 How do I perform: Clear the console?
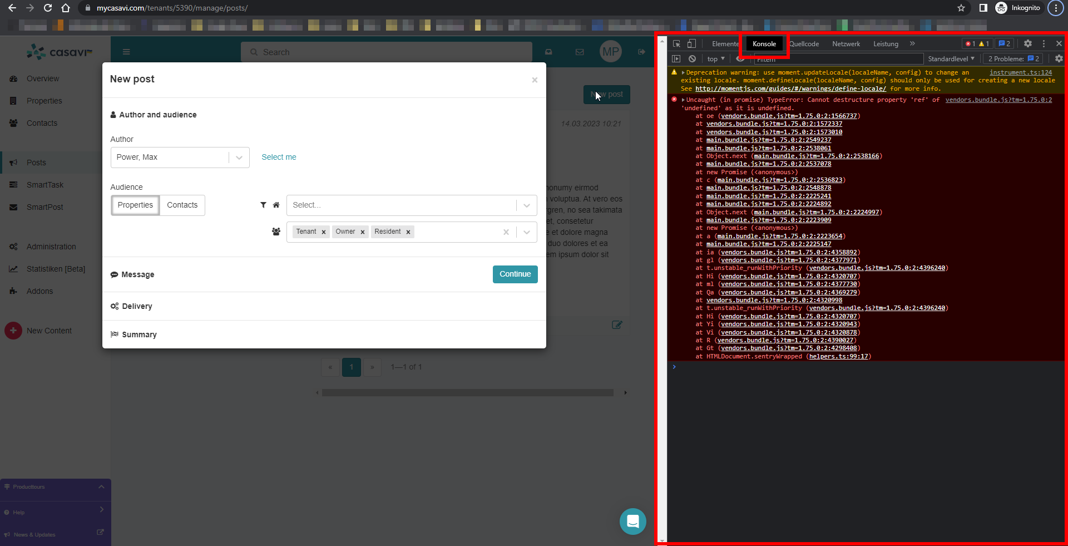[692, 59]
